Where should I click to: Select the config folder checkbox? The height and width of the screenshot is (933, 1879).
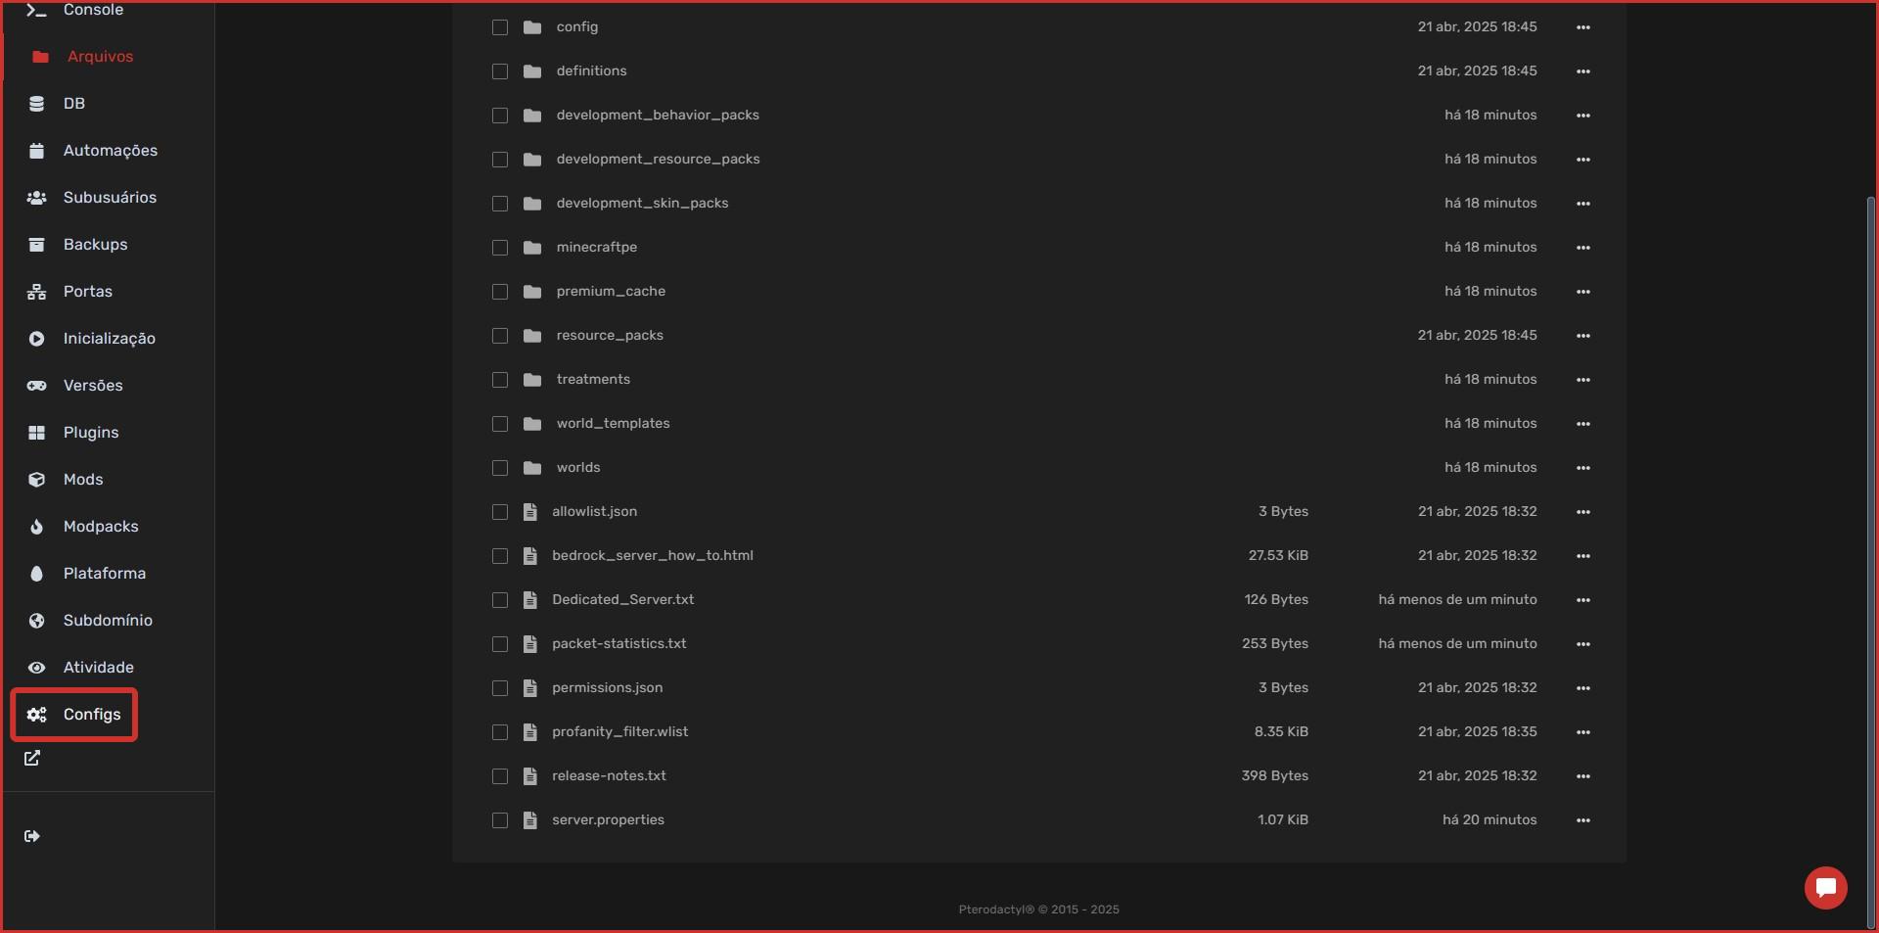pyautogui.click(x=500, y=27)
